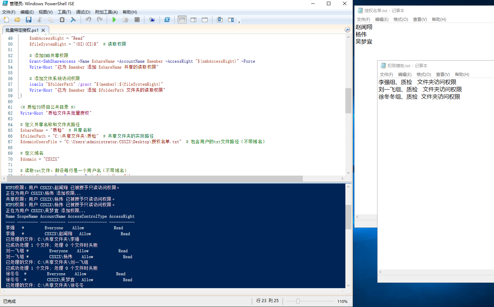
Task: Open 格式(O) menu in 权限模板.txt Notepad
Action: tap(424, 74)
